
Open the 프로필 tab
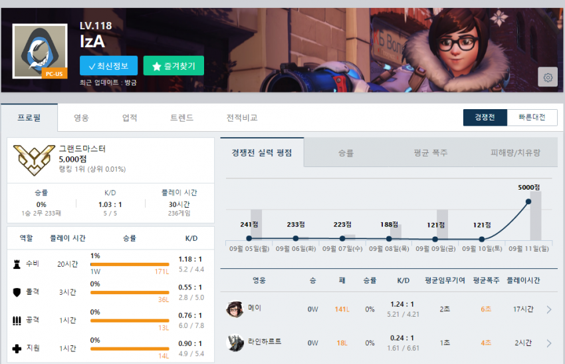29,118
